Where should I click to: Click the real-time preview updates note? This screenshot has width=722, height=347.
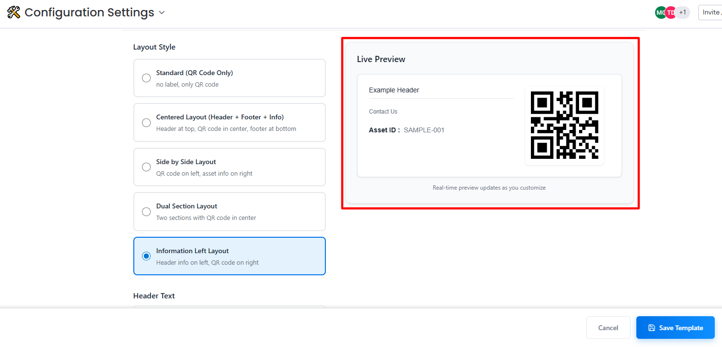click(x=489, y=188)
